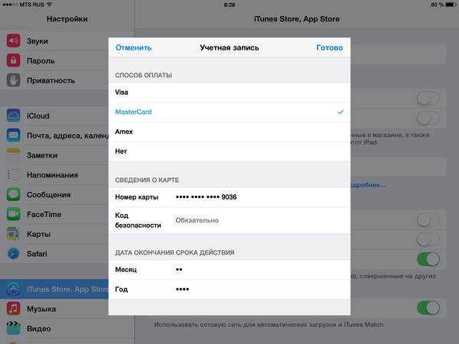Open the Подробнее link
Viewport: 459px width, 344px height.
point(368,185)
